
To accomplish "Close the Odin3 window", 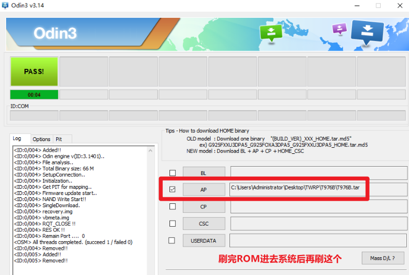I will [400, 6].
